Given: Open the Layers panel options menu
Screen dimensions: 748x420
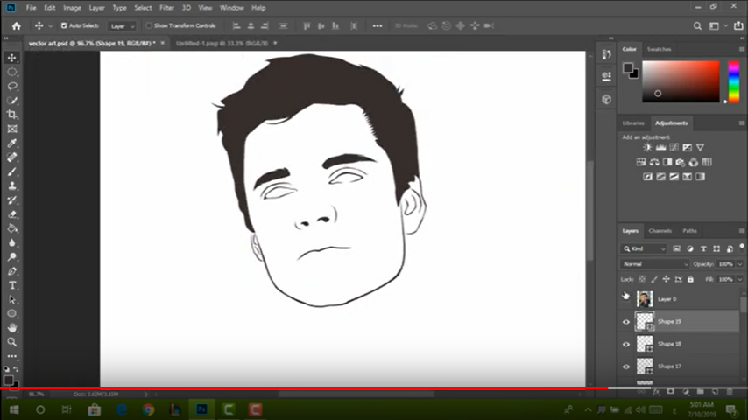Looking at the screenshot, I should pyautogui.click(x=741, y=231).
